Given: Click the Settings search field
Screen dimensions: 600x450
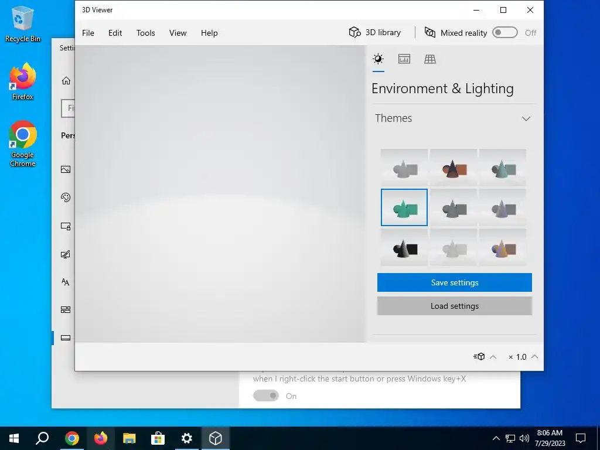Looking at the screenshot, I should coord(68,108).
